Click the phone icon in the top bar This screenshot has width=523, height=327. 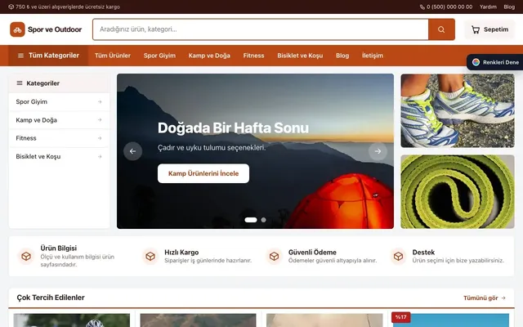click(x=422, y=7)
